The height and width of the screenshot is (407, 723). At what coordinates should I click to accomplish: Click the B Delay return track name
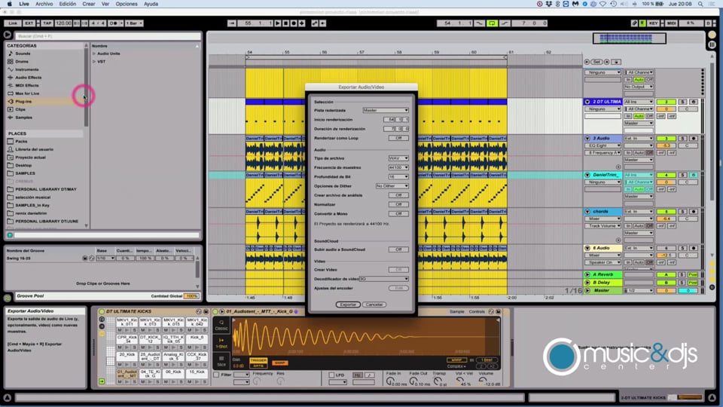coord(601,283)
